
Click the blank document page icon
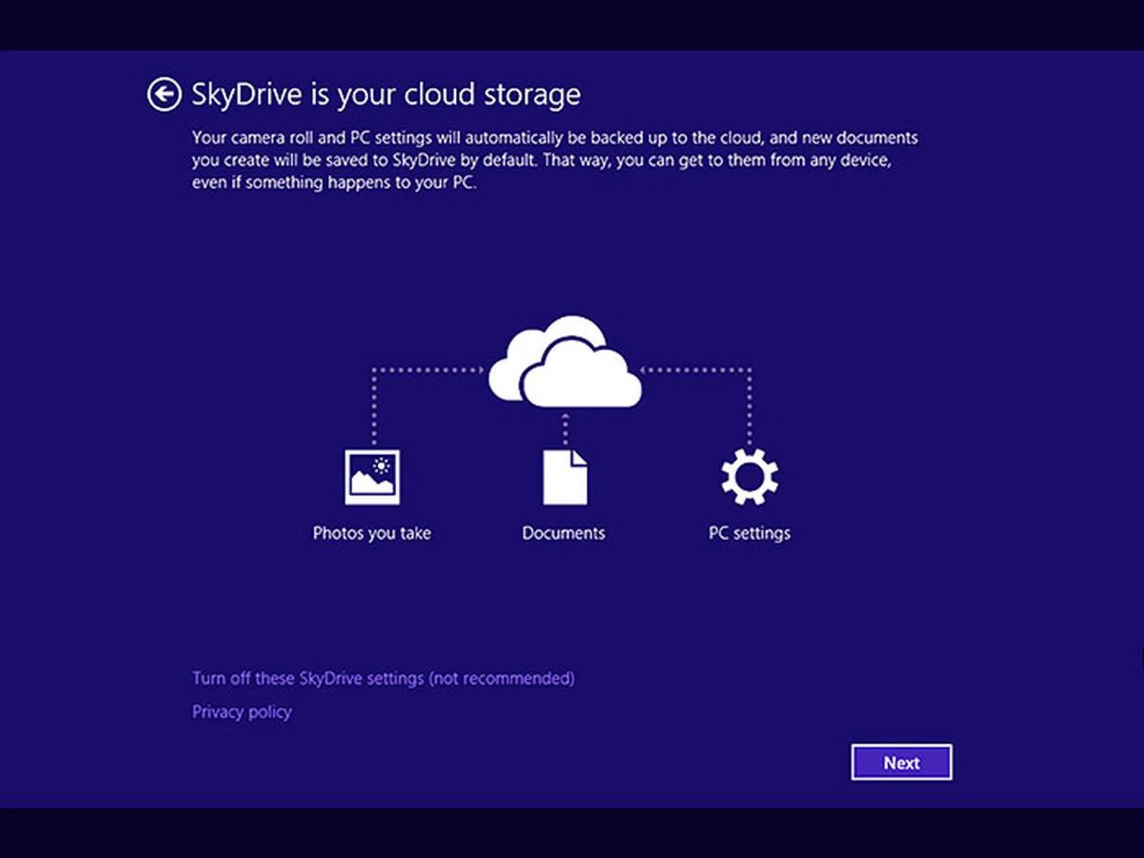coord(564,477)
